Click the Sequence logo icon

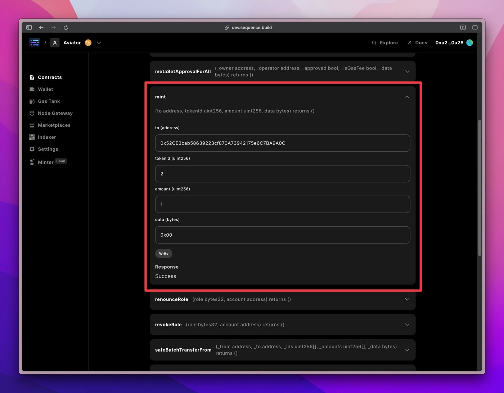tap(35, 43)
